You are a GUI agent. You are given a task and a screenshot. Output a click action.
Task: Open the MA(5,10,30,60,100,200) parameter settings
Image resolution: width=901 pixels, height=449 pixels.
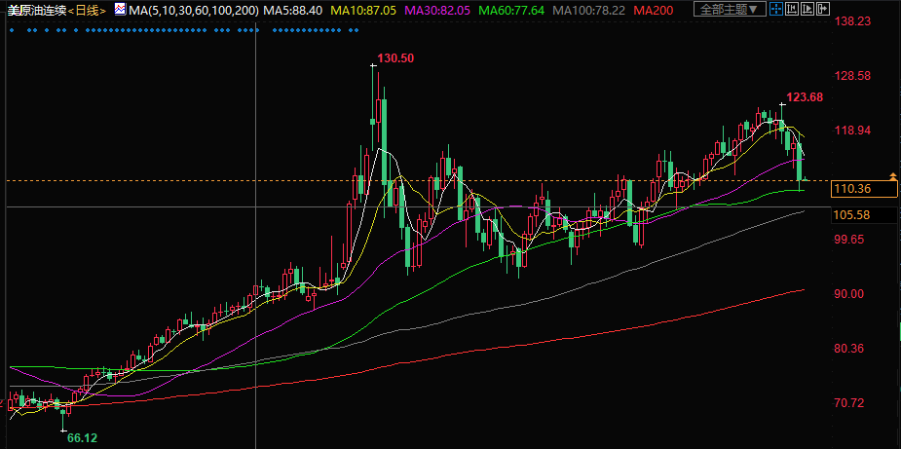click(x=194, y=10)
